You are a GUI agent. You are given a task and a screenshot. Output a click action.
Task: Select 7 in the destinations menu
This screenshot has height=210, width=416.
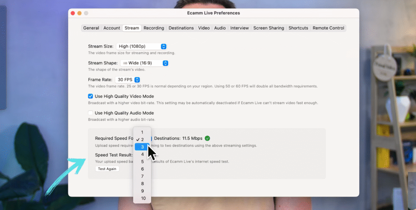coord(142,176)
